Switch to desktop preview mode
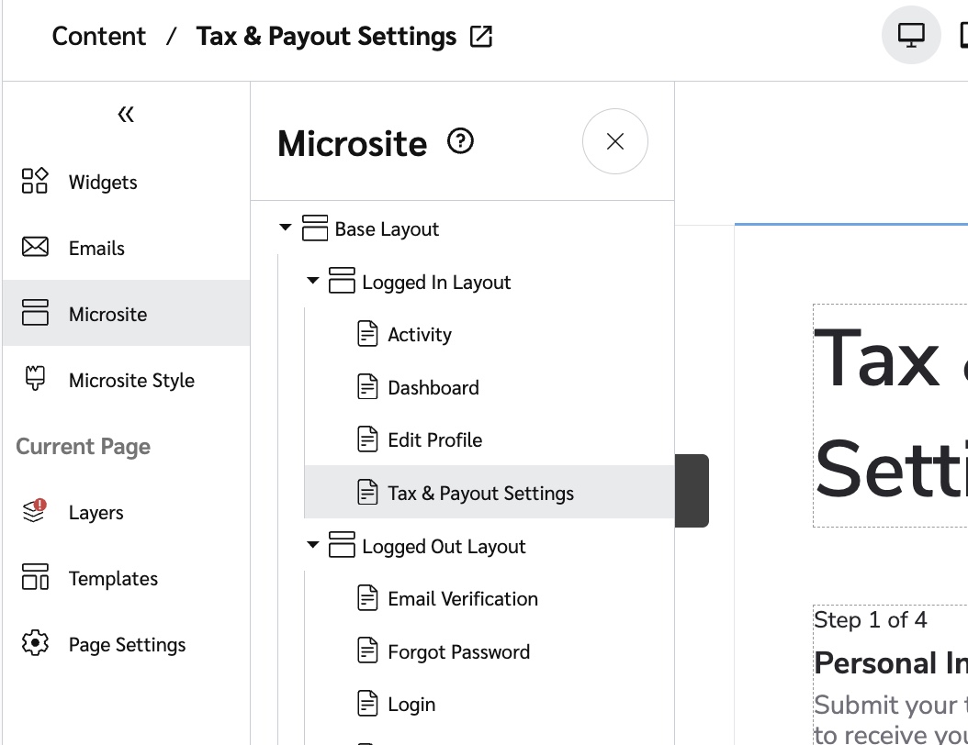Viewport: 968px width, 745px height. [x=910, y=36]
